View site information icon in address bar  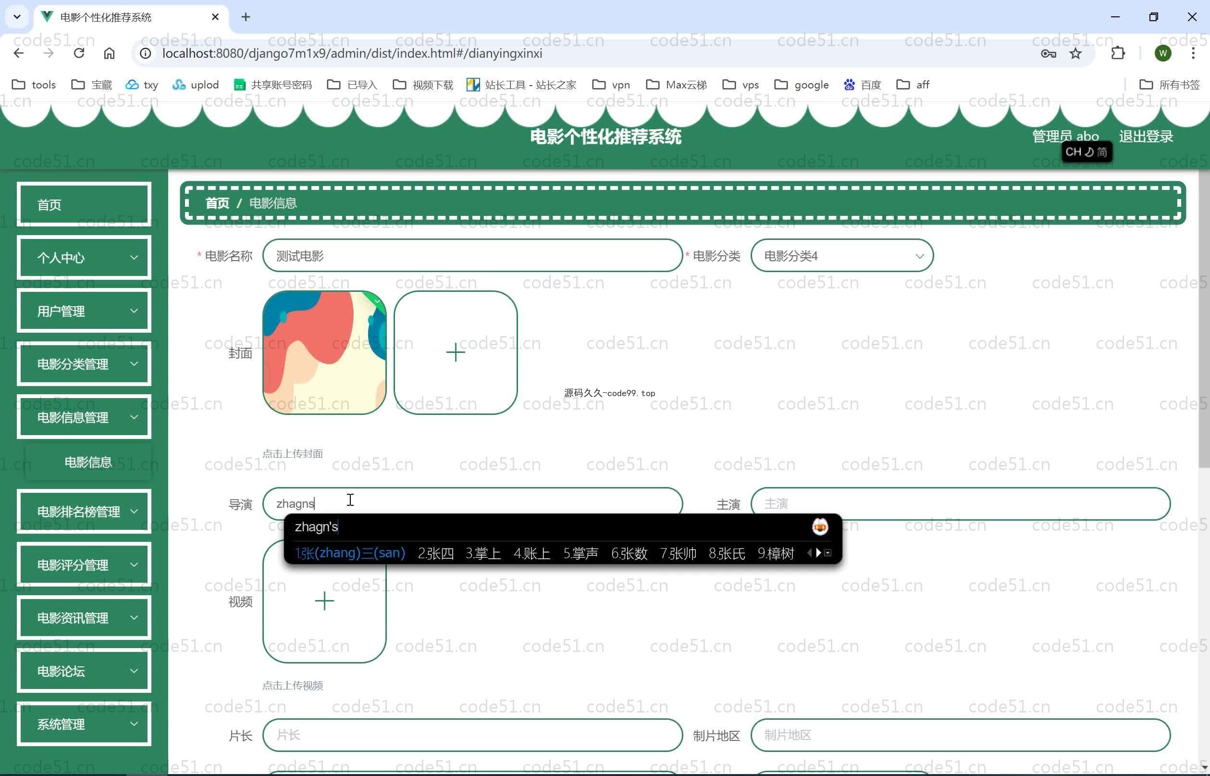145,53
